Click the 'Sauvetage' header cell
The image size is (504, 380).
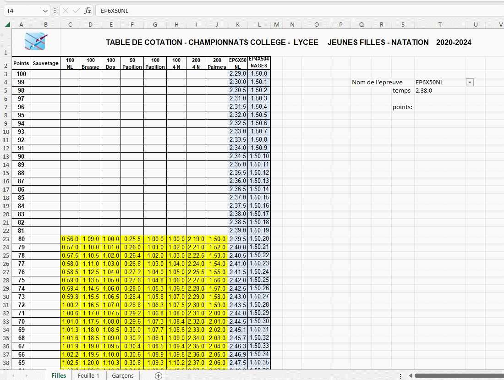(x=46, y=63)
